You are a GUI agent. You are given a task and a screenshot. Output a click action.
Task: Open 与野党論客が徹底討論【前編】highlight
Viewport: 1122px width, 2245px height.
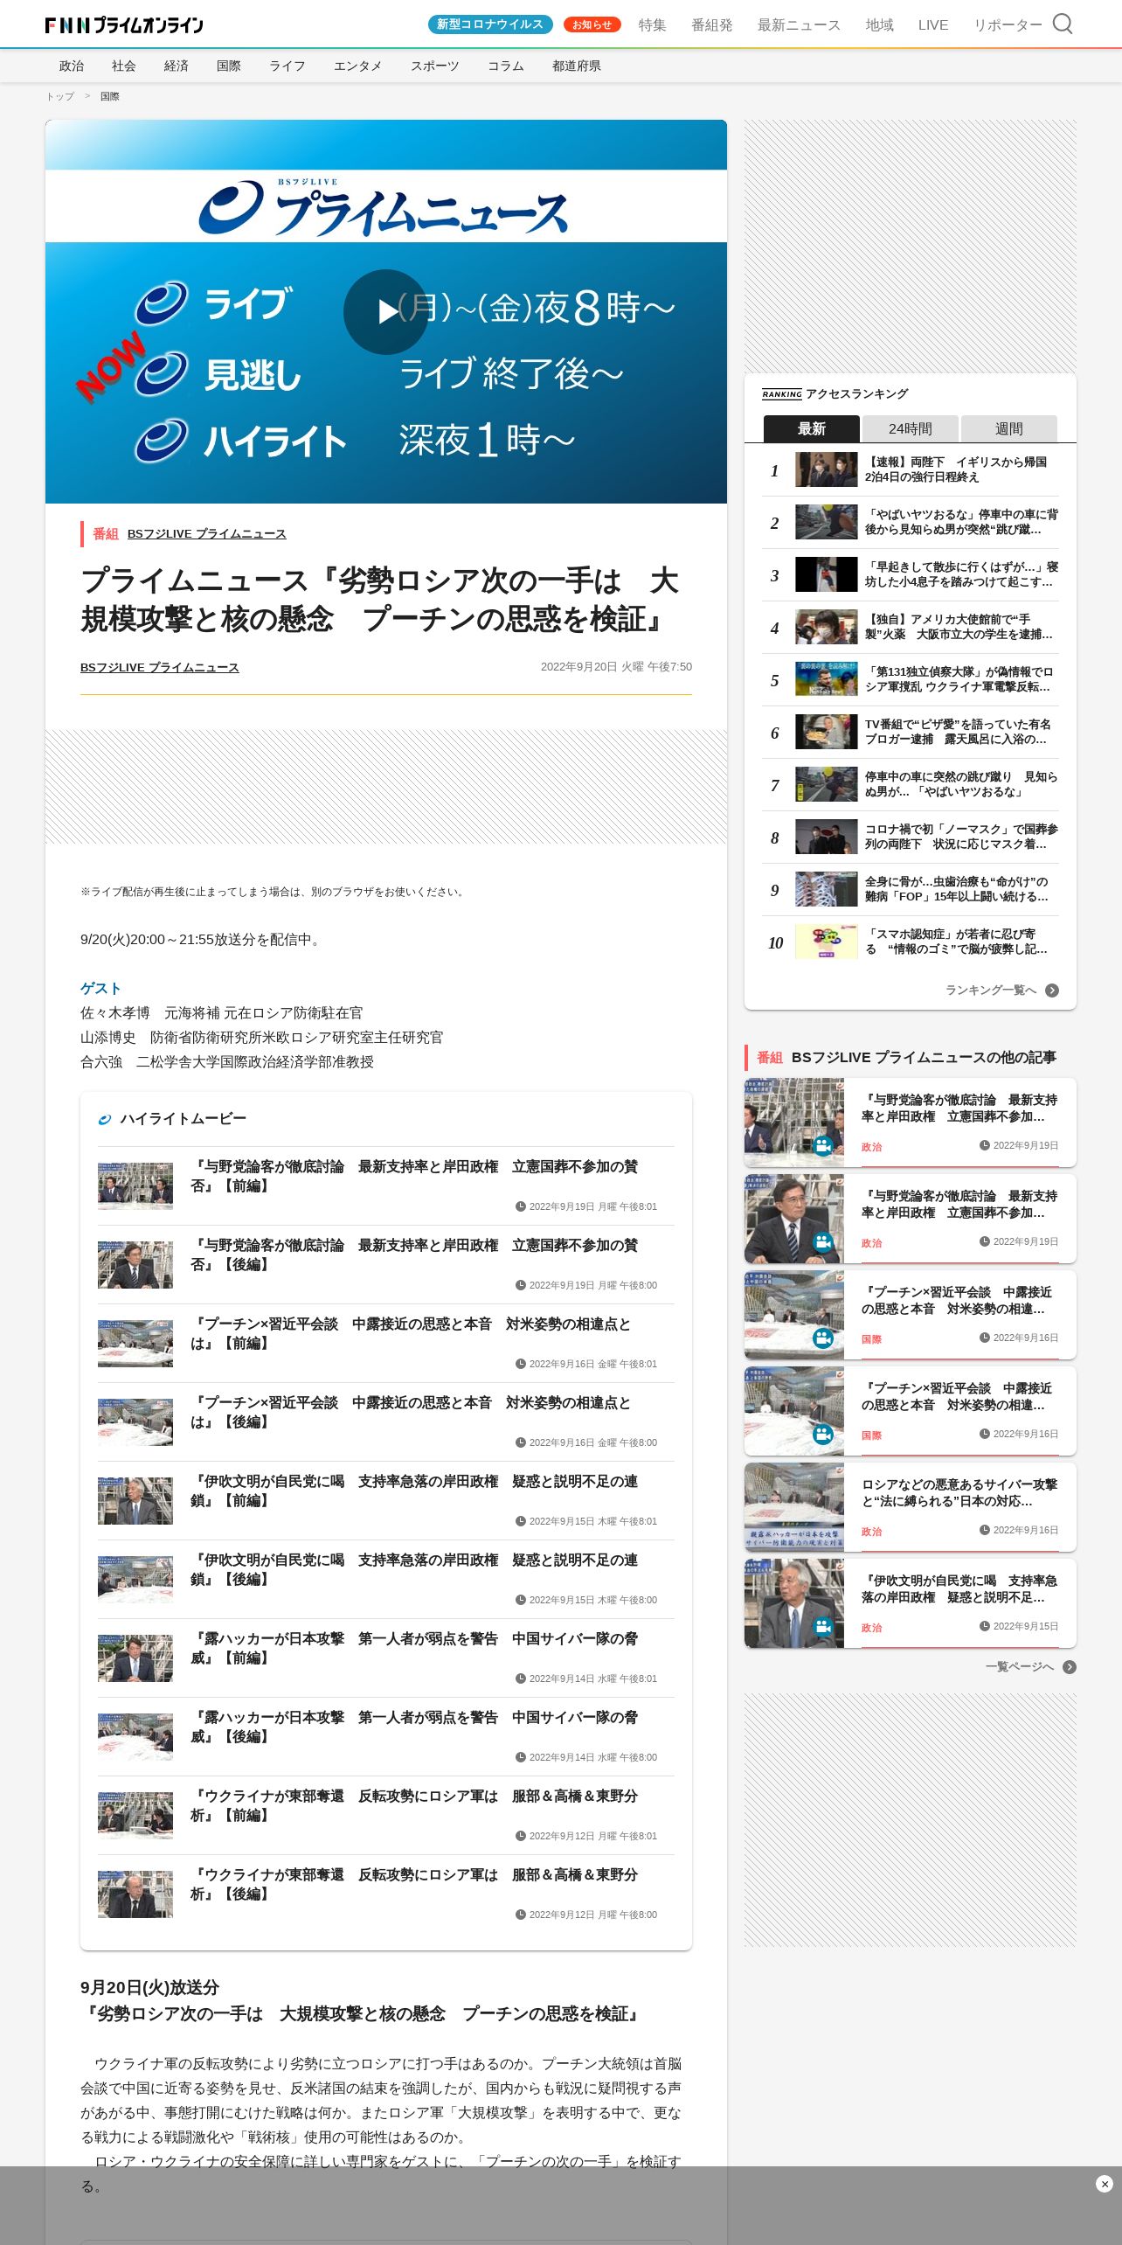[386, 1185]
